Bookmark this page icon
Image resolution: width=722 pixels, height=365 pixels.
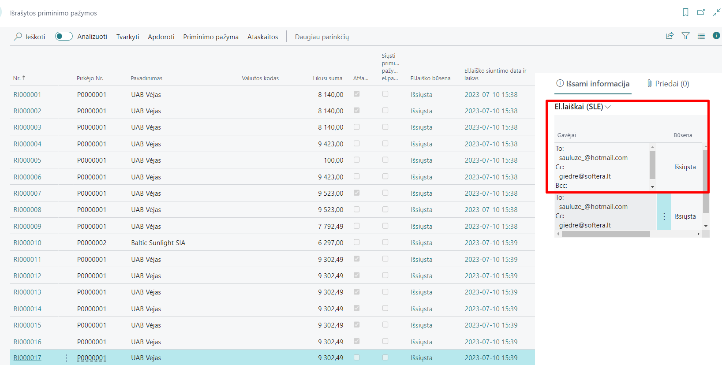[685, 12]
